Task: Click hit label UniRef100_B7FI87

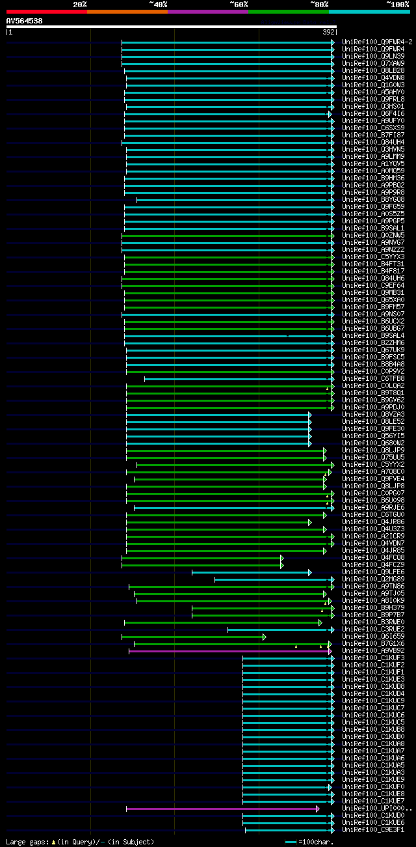Action: pos(373,135)
